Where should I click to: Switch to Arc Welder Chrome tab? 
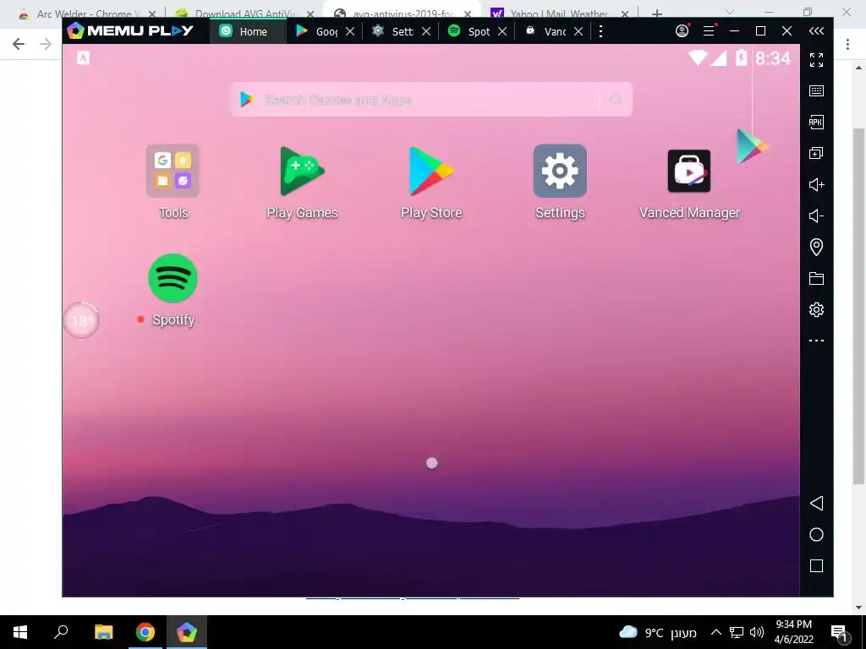tap(87, 14)
